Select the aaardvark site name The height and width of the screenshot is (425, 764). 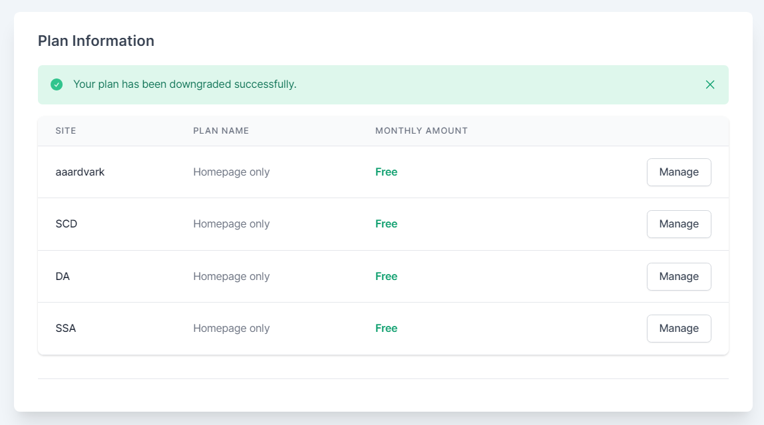coord(80,172)
